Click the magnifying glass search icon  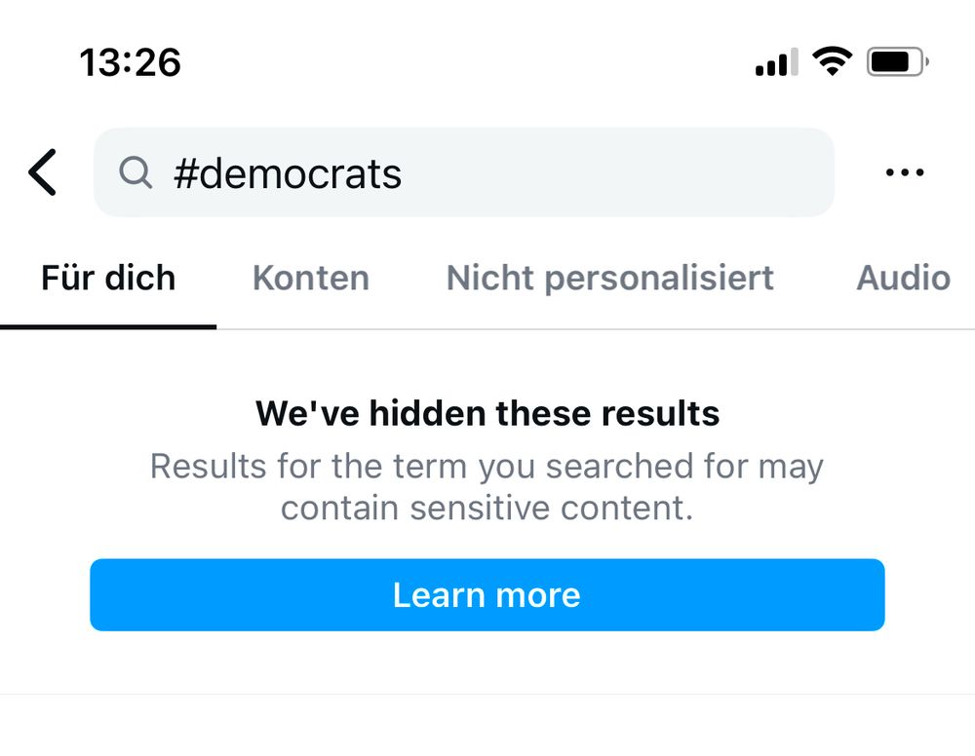coord(136,173)
